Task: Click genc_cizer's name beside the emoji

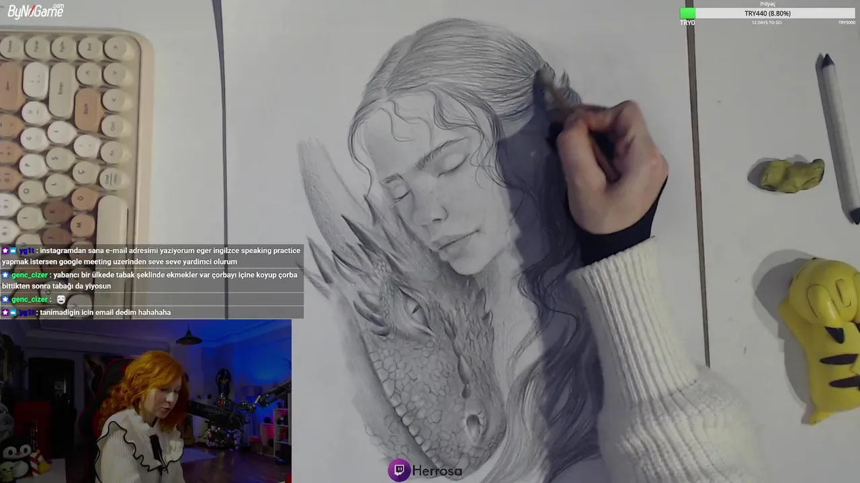Action: tap(30, 299)
